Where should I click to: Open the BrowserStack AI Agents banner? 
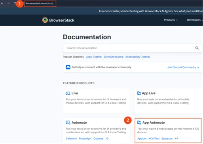151,11
